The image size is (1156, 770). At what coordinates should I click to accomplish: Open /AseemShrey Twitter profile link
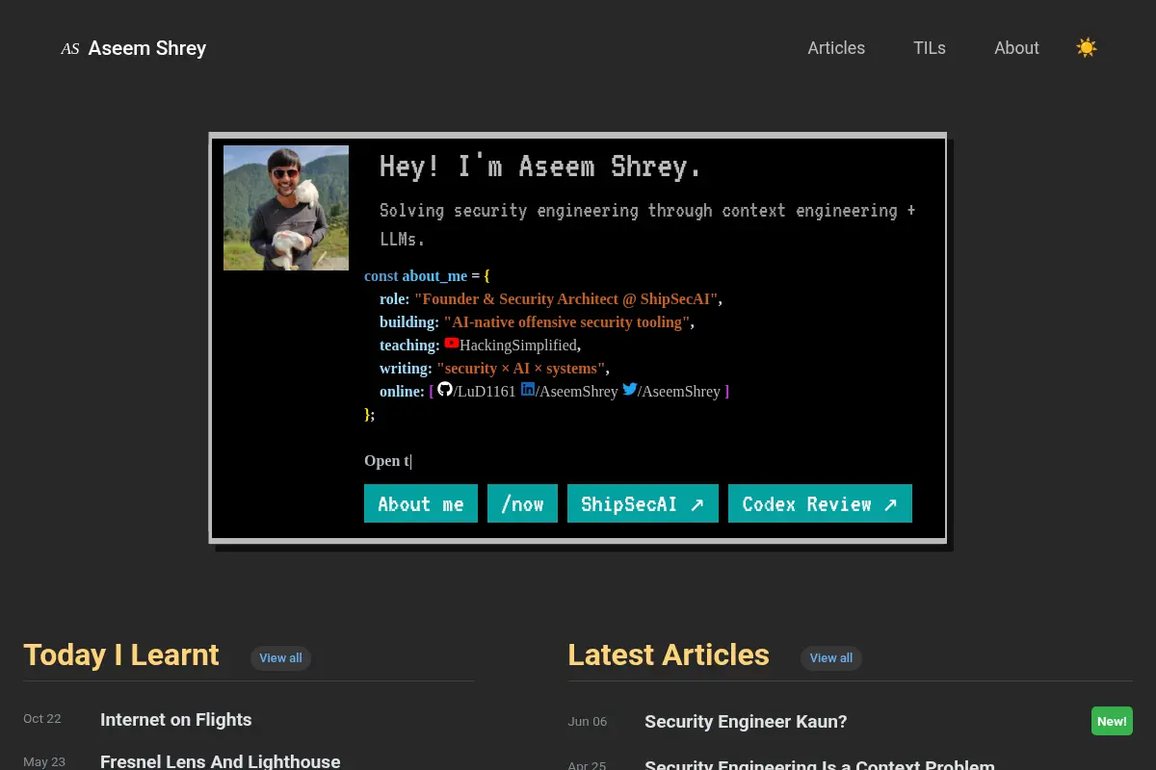click(679, 391)
